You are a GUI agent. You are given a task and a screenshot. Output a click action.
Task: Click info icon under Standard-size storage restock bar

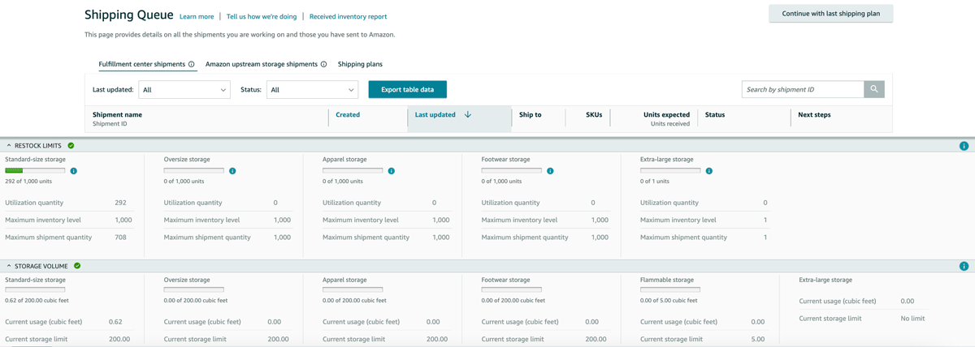click(74, 171)
